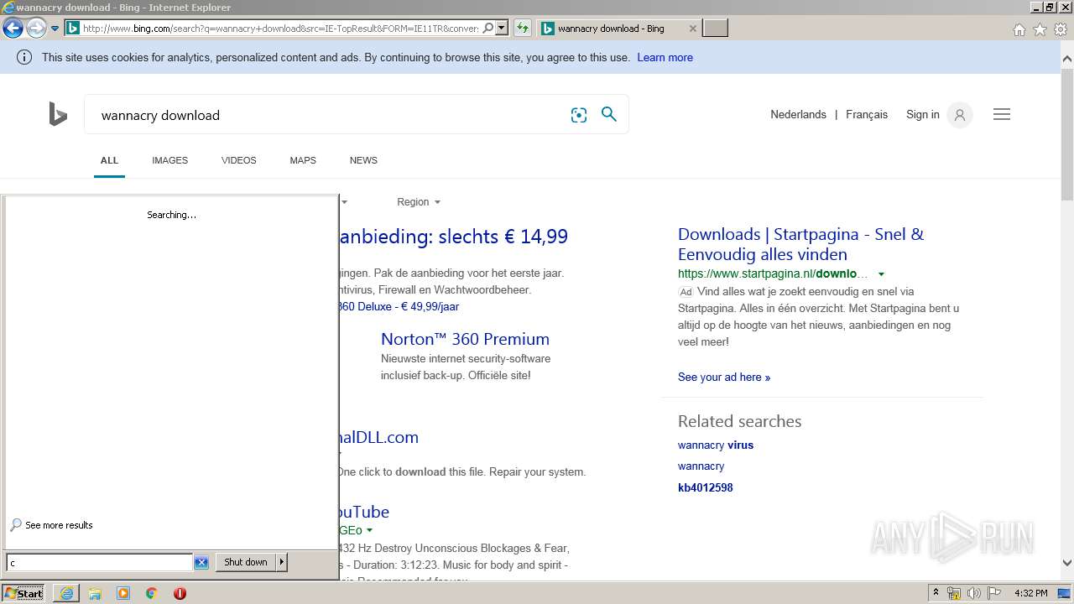This screenshot has height=604, width=1074.
Task: Click the IE Back navigation button
Action: [13, 29]
